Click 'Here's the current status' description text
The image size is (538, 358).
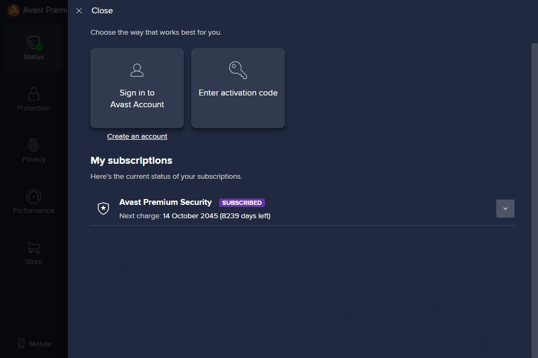click(166, 177)
